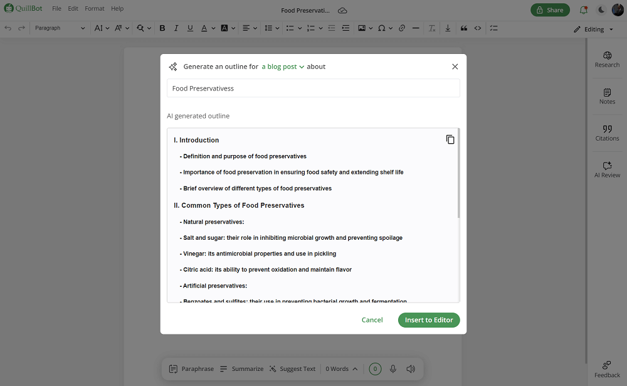Click the Summarize button

[x=241, y=369]
